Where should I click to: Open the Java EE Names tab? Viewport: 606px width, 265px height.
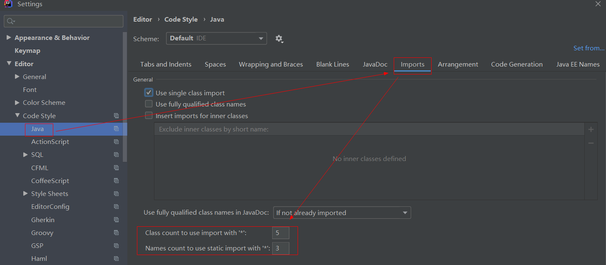click(x=578, y=64)
